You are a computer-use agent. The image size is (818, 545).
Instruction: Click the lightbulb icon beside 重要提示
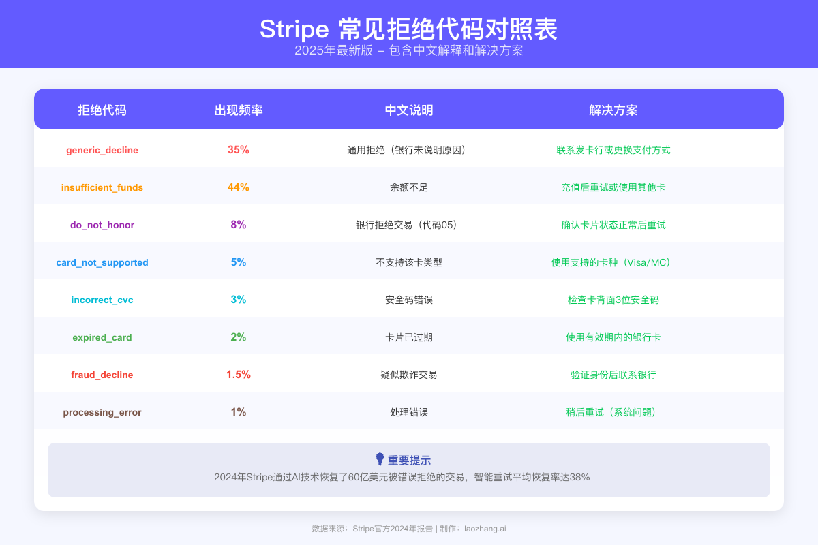tap(380, 460)
